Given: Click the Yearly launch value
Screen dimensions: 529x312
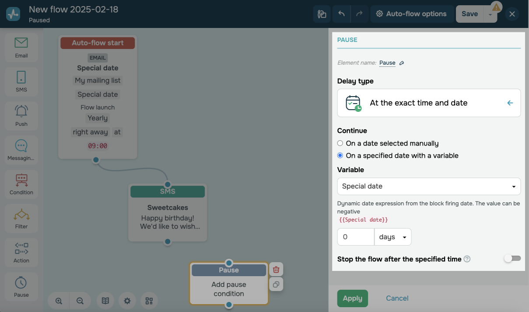Looking at the screenshot, I should point(98,118).
